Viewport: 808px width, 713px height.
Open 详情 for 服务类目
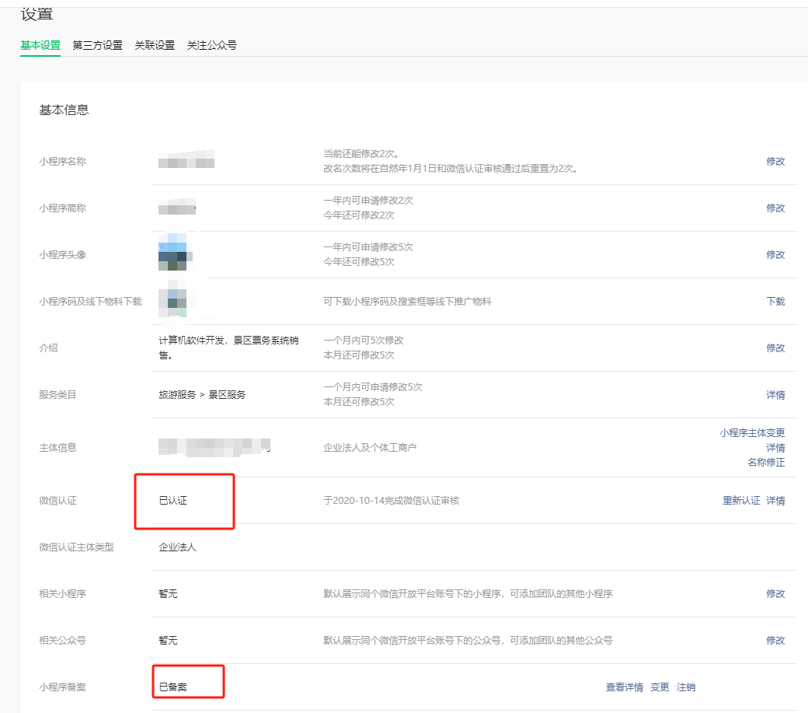point(775,395)
